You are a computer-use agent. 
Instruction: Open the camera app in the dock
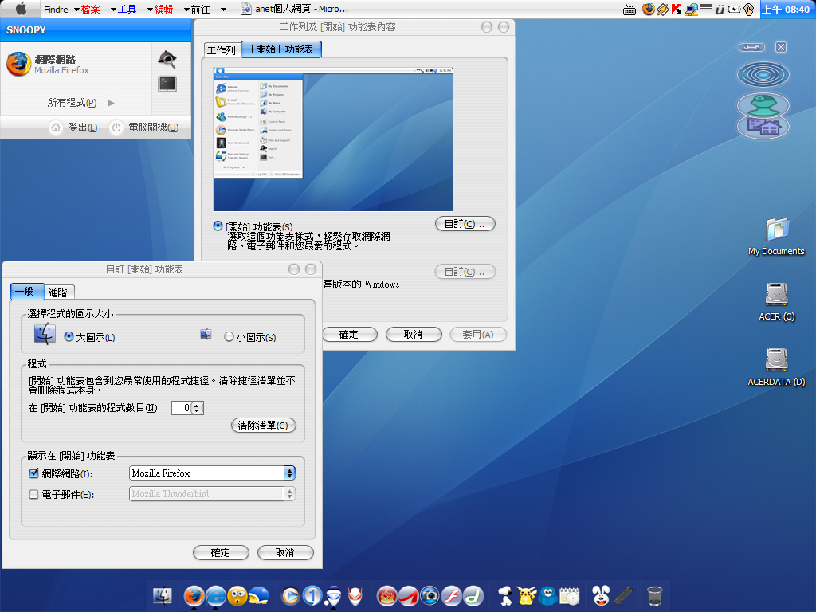(x=430, y=594)
